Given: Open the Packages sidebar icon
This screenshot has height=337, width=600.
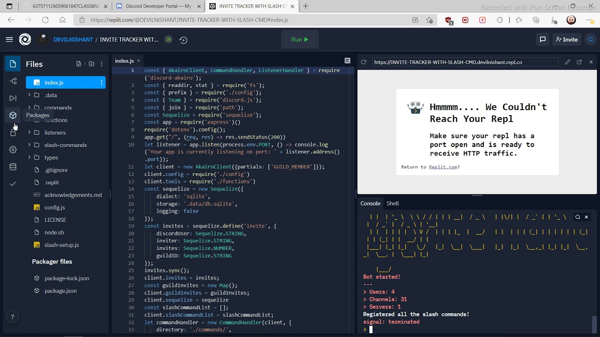Looking at the screenshot, I should click(x=13, y=115).
